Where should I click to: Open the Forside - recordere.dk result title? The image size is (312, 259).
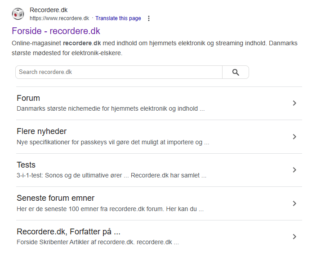pyautogui.click(x=56, y=31)
